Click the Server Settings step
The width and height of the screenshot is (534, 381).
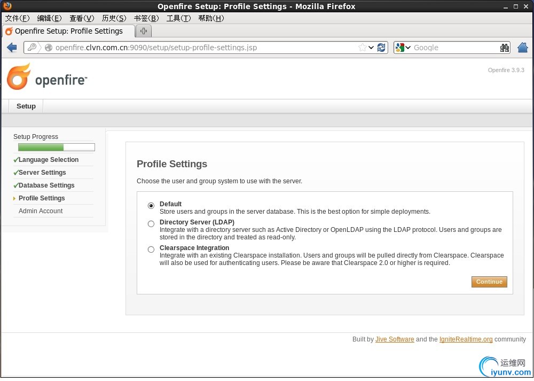[42, 173]
